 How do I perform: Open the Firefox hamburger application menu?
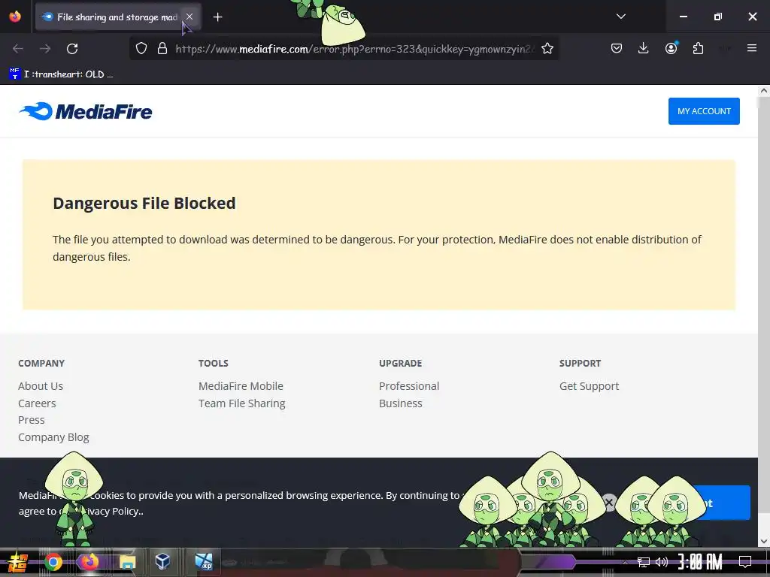click(751, 48)
